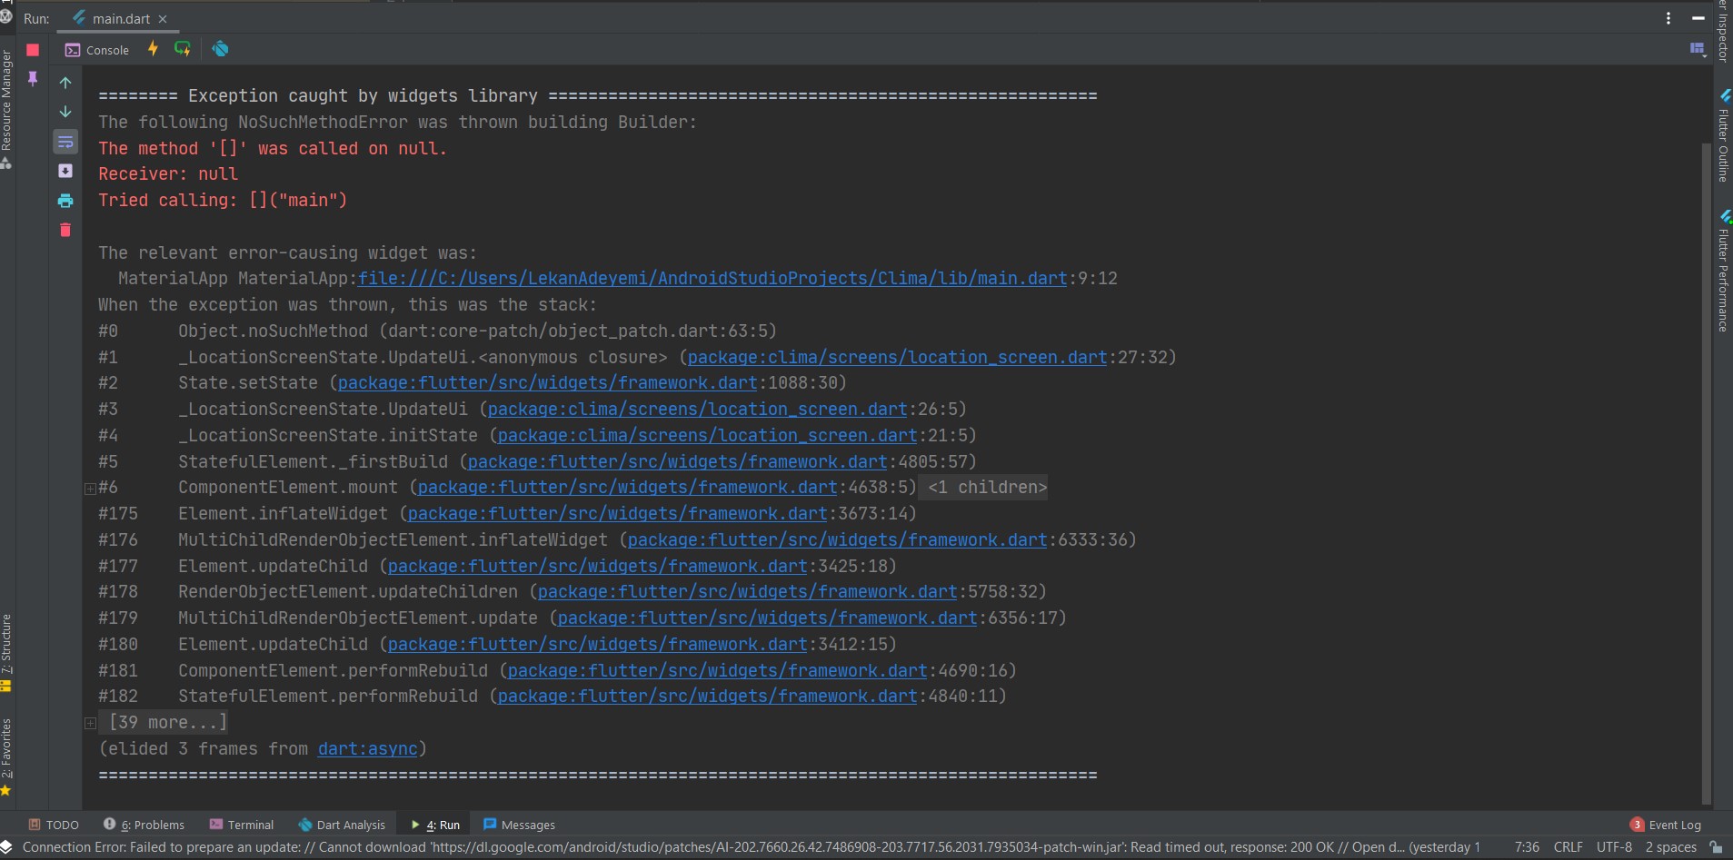Expand folded frames at stack frame #6
1733x860 pixels.
click(x=90, y=489)
